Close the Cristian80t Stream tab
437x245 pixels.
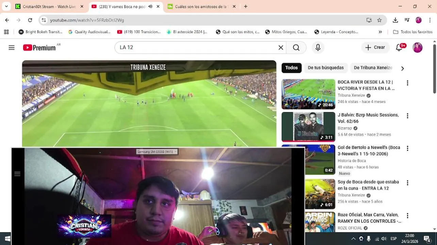(82, 6)
